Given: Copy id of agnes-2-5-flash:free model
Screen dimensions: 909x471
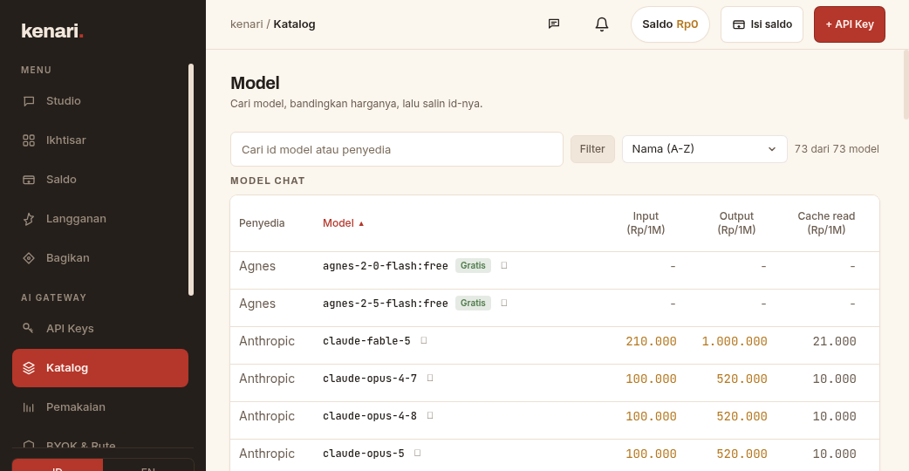Looking at the screenshot, I should 503,303.
